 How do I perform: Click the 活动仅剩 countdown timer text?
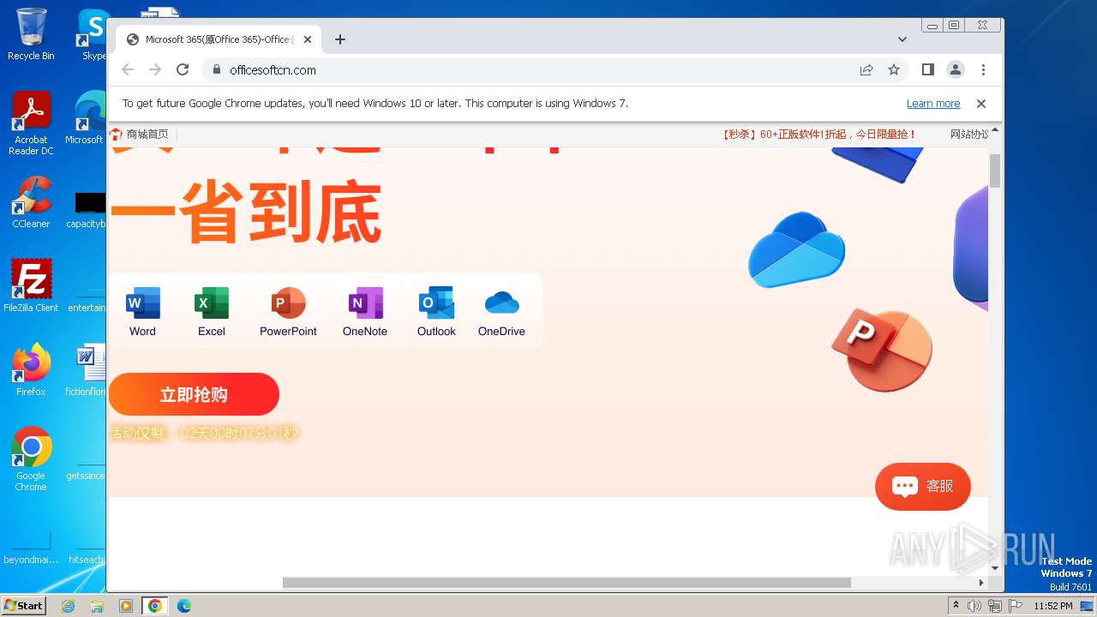(204, 434)
